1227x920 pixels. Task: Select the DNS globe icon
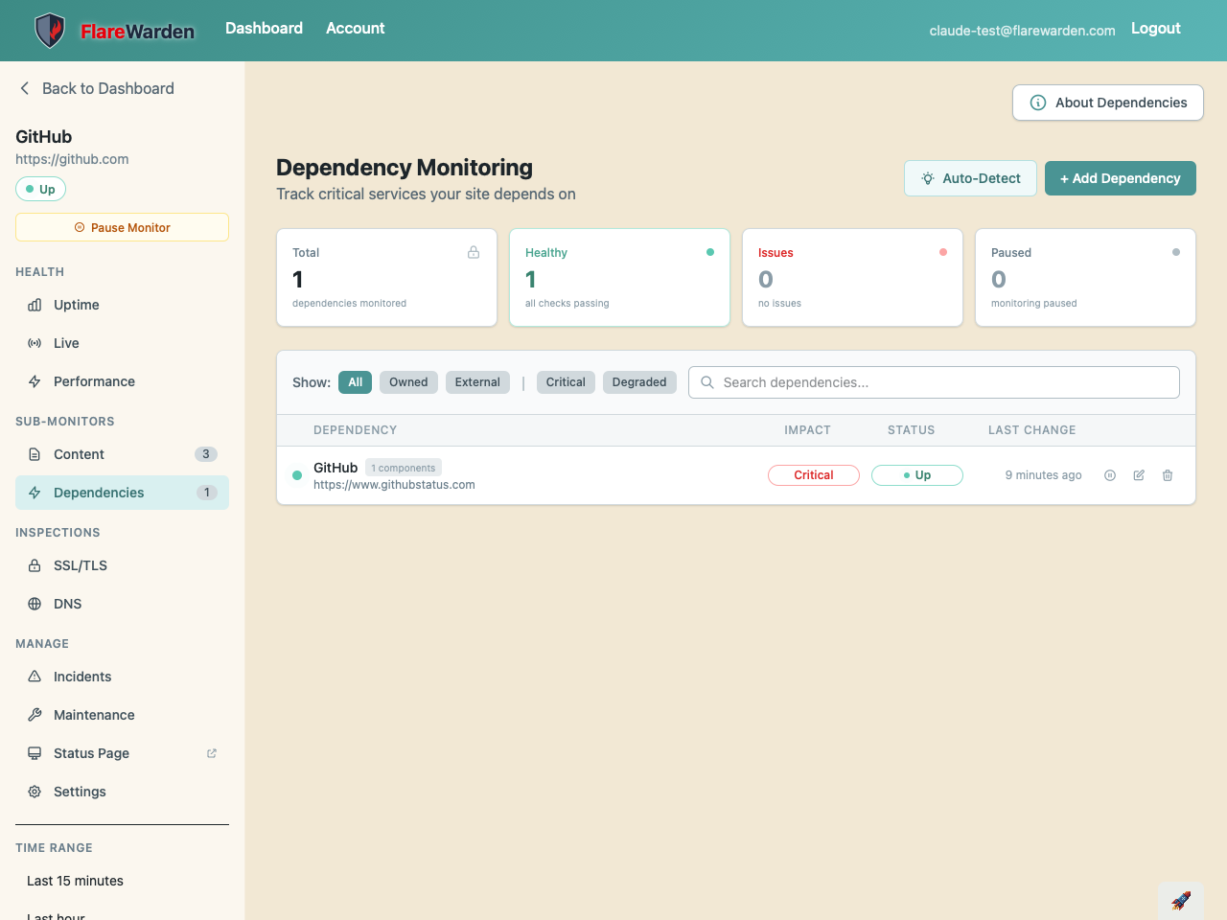[x=35, y=604]
